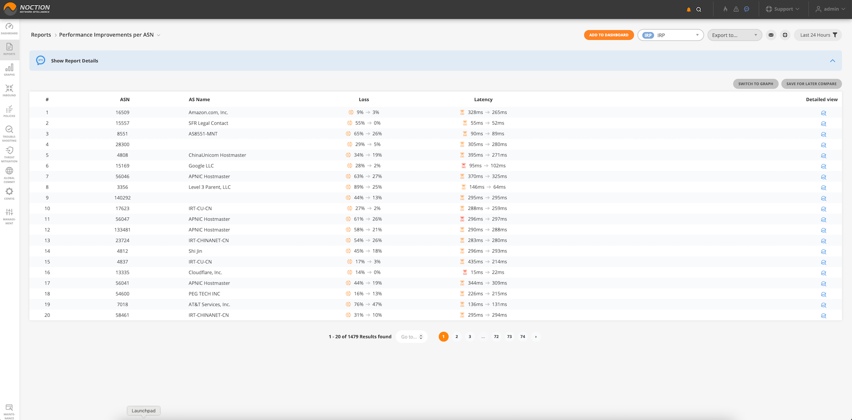The image size is (852, 420).
Task: Open detailed view for Google LLC row
Action: click(824, 166)
